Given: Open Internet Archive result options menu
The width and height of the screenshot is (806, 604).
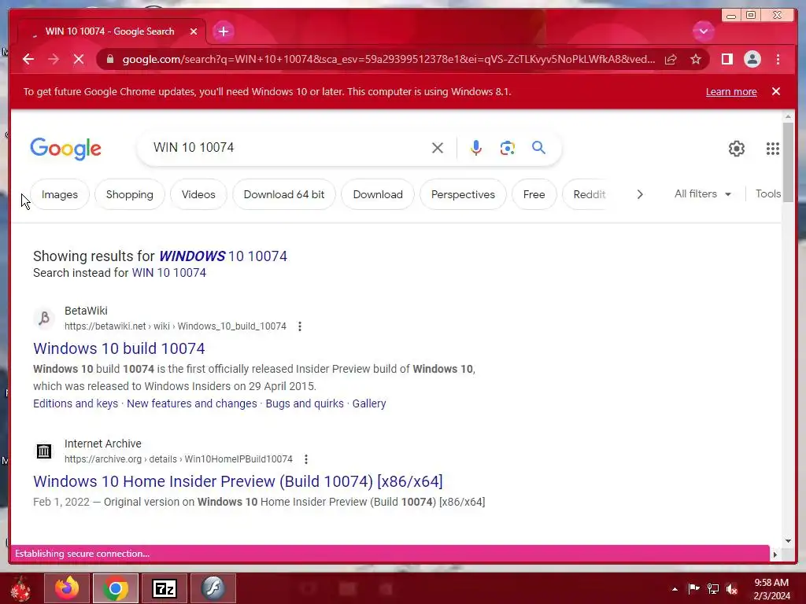Looking at the screenshot, I should 306,459.
